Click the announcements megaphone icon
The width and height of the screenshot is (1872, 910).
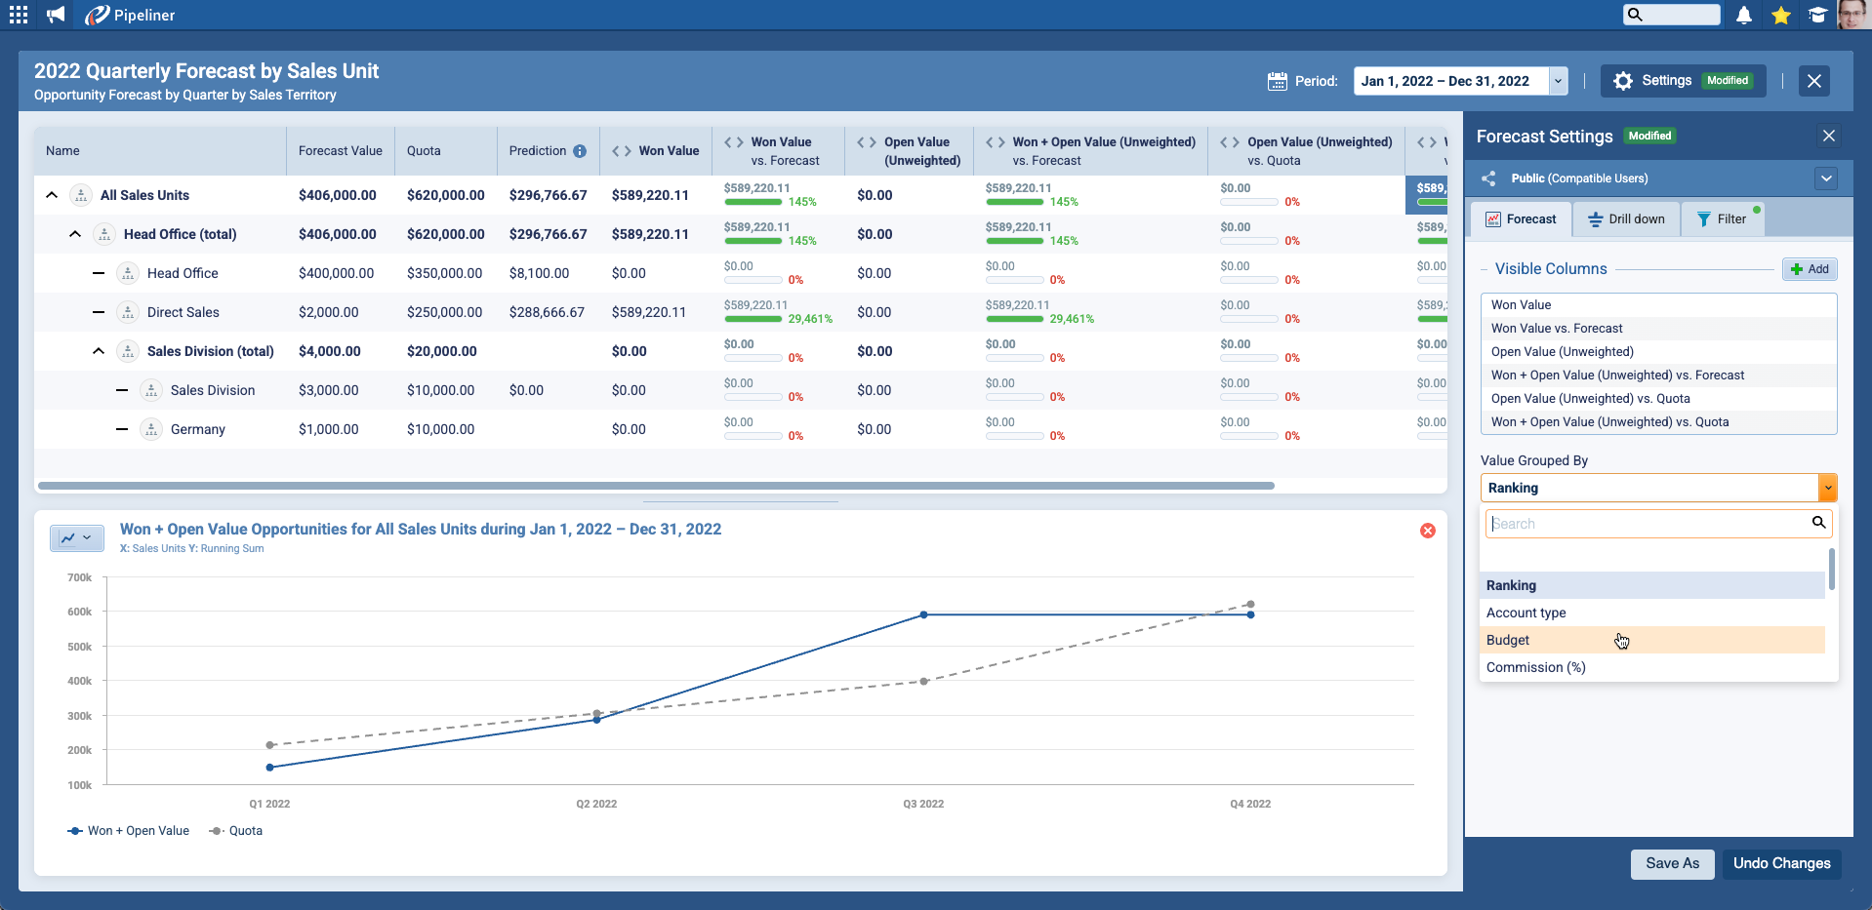[56, 15]
